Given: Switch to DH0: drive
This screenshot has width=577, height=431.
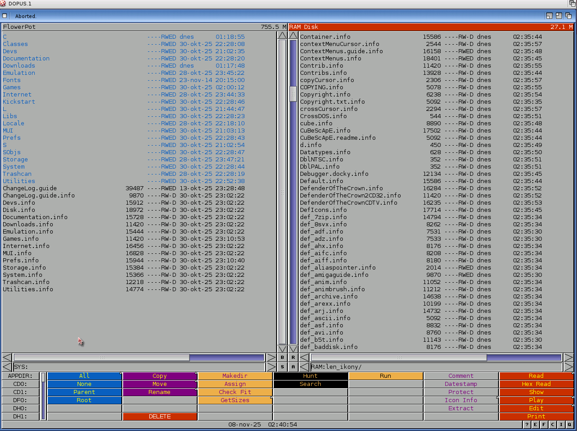Looking at the screenshot, I should (20, 408).
